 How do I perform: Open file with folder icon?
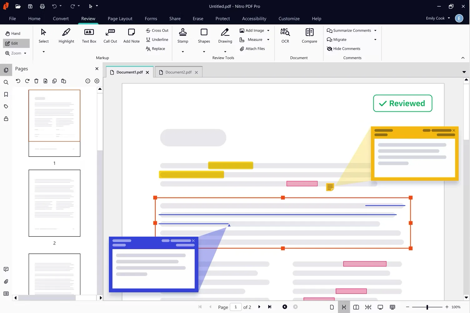click(18, 6)
